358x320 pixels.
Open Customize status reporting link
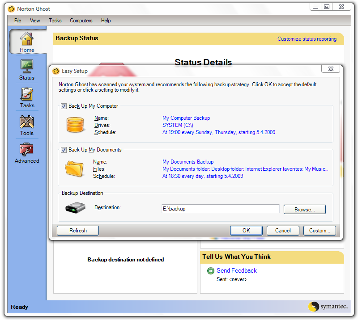click(x=307, y=39)
